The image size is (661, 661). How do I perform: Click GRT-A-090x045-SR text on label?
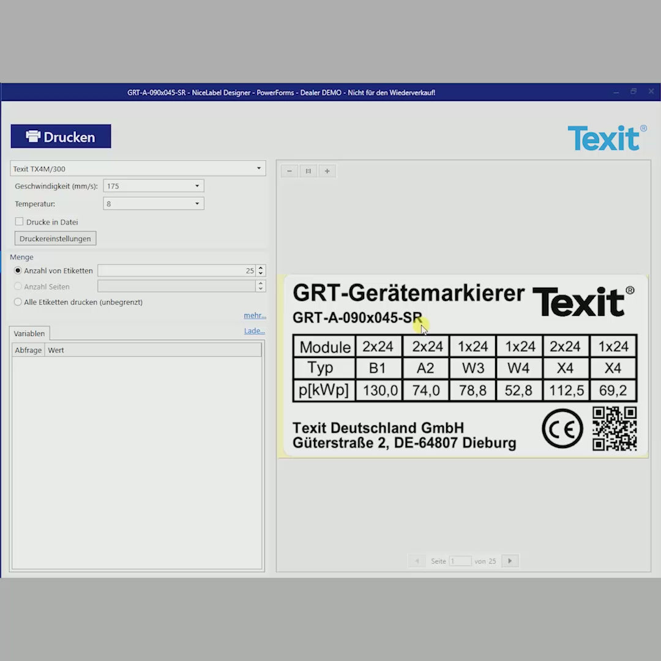(357, 318)
